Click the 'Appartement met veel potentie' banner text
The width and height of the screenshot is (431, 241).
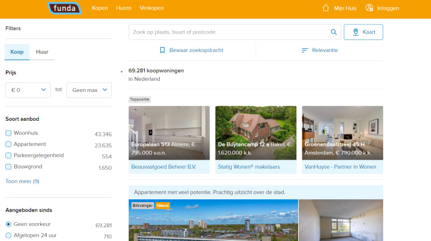[210, 192]
